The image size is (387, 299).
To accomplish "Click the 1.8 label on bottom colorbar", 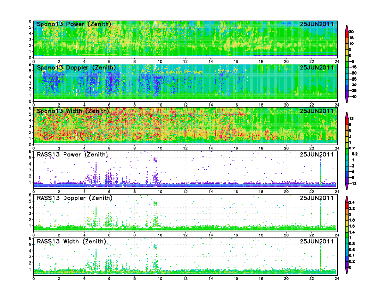I will pos(352,220).
